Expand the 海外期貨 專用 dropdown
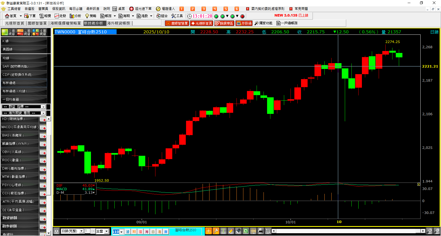 43,113
